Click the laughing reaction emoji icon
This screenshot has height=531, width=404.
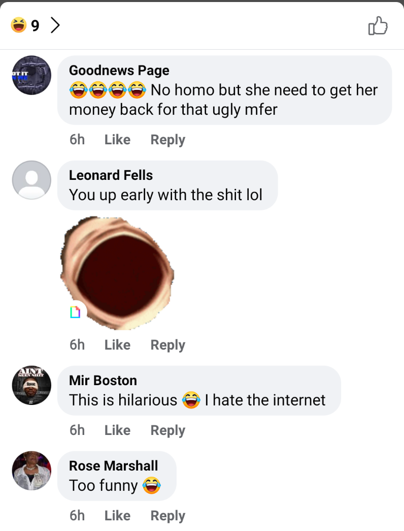[x=19, y=25]
